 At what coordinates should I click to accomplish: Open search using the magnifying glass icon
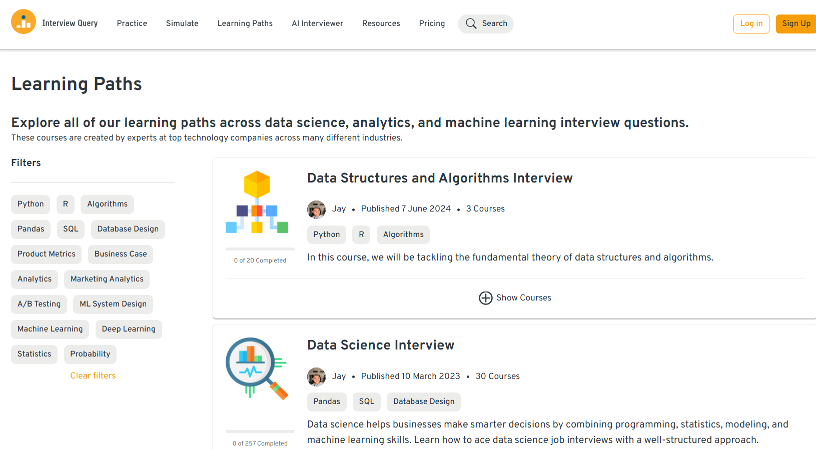(471, 23)
